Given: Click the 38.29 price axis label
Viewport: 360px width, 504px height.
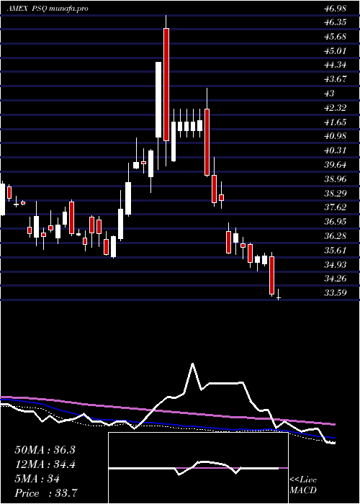Looking at the screenshot, I should [336, 194].
